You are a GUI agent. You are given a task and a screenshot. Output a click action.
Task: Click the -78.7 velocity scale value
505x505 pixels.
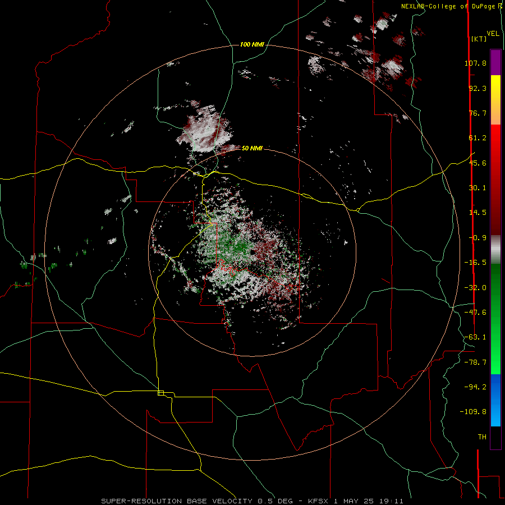pos(475,362)
